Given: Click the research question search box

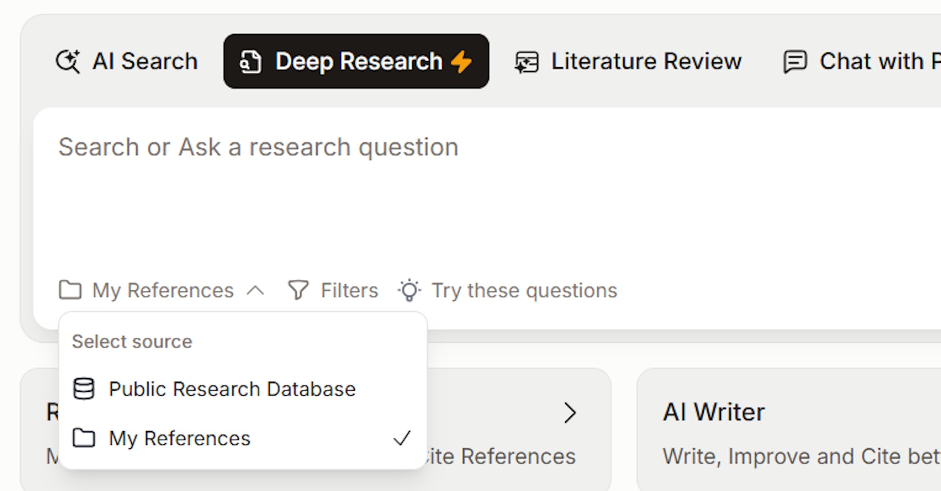Looking at the screenshot, I should pos(456,188).
